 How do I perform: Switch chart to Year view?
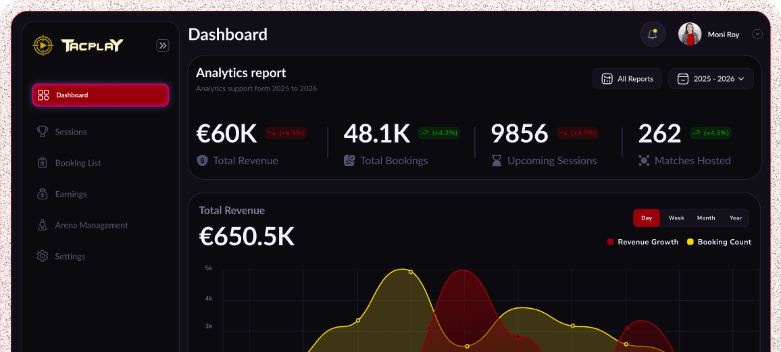tap(736, 218)
